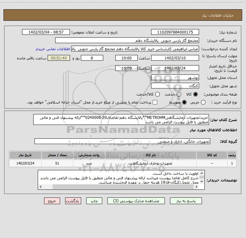Click the واحد شمارش column header

pyautogui.click(x=89, y=155)
